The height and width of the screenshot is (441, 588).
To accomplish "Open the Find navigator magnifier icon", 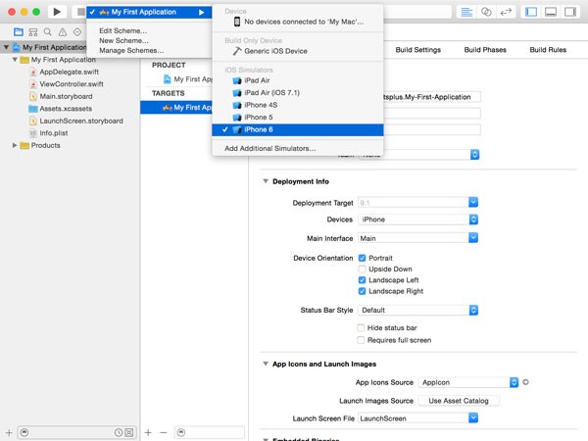I will pos(48,32).
